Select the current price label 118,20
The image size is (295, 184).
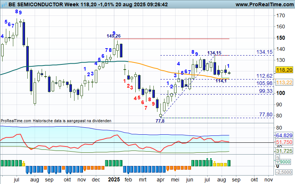point(284,70)
